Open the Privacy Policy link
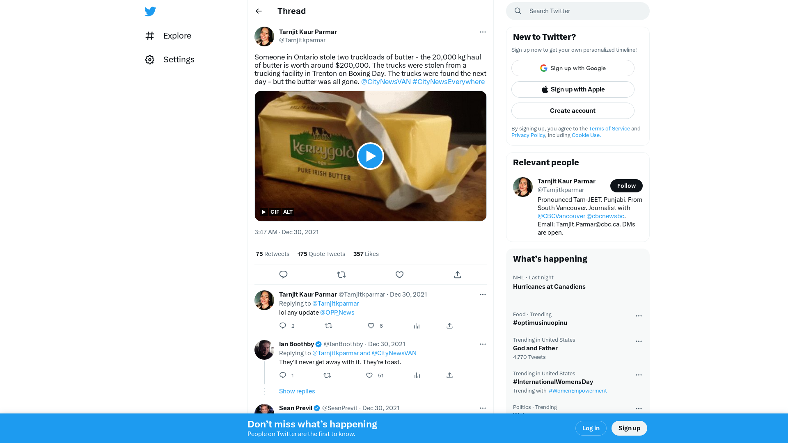 click(x=528, y=135)
